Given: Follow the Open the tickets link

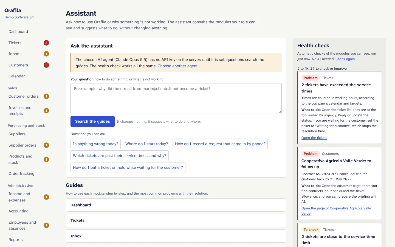Looking at the screenshot, I should (x=314, y=138).
